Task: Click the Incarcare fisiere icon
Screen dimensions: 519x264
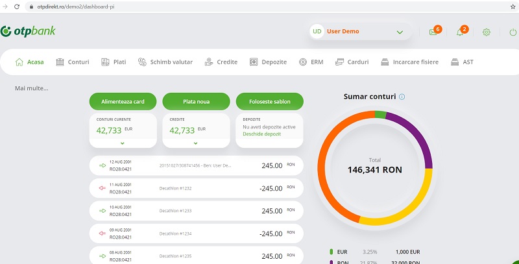Action: pos(385,62)
